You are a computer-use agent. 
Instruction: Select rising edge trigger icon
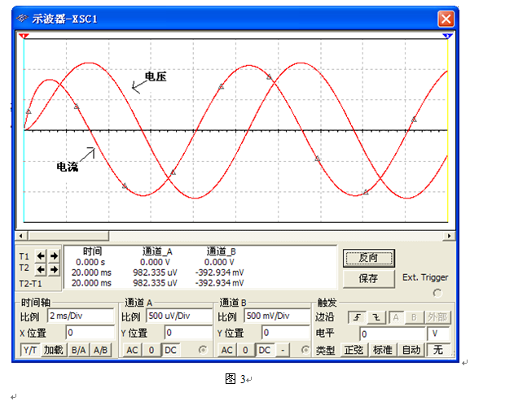[356, 316]
